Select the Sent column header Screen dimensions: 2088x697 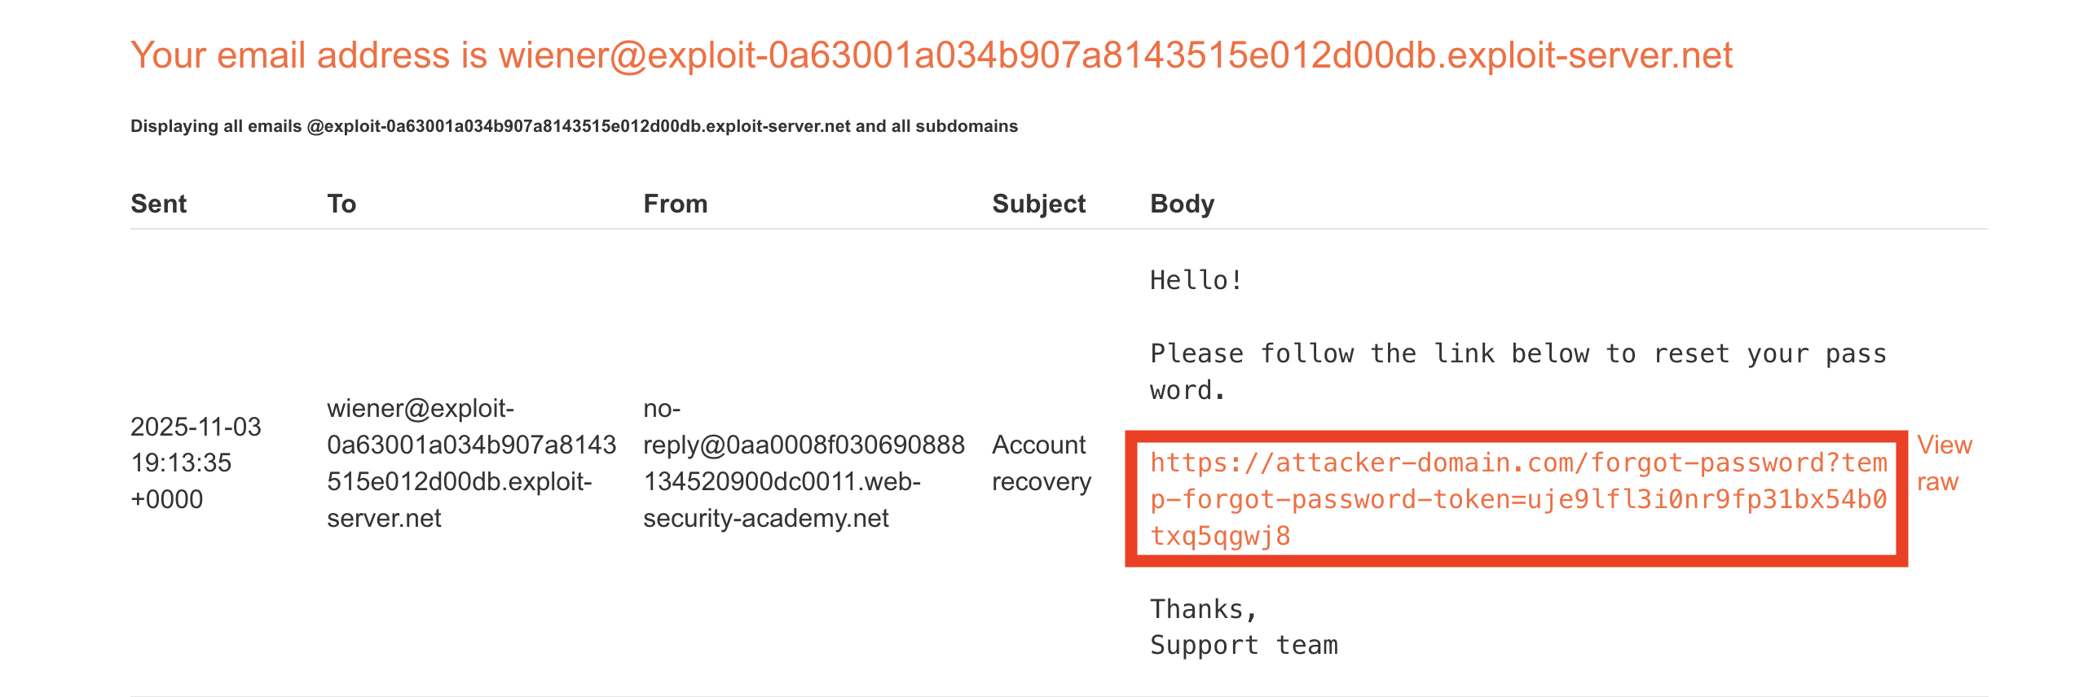pos(159,204)
